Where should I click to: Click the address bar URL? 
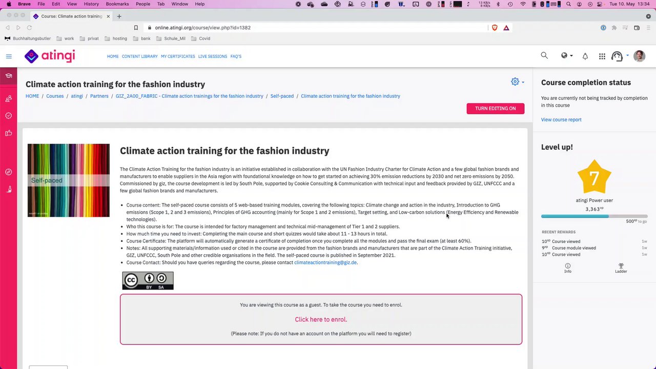click(x=203, y=28)
